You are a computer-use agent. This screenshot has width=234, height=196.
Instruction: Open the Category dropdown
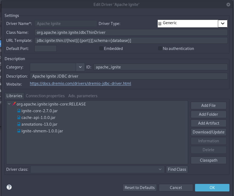[80, 67]
